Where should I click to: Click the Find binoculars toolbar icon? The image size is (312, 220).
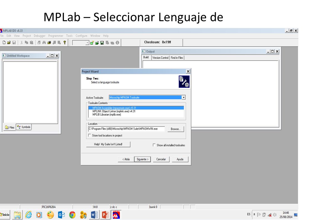44,42
